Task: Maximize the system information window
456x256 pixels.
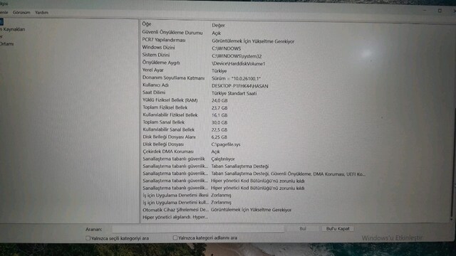Action: pos(440,11)
